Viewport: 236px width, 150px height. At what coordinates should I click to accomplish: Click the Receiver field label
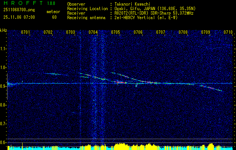click(x=76, y=13)
